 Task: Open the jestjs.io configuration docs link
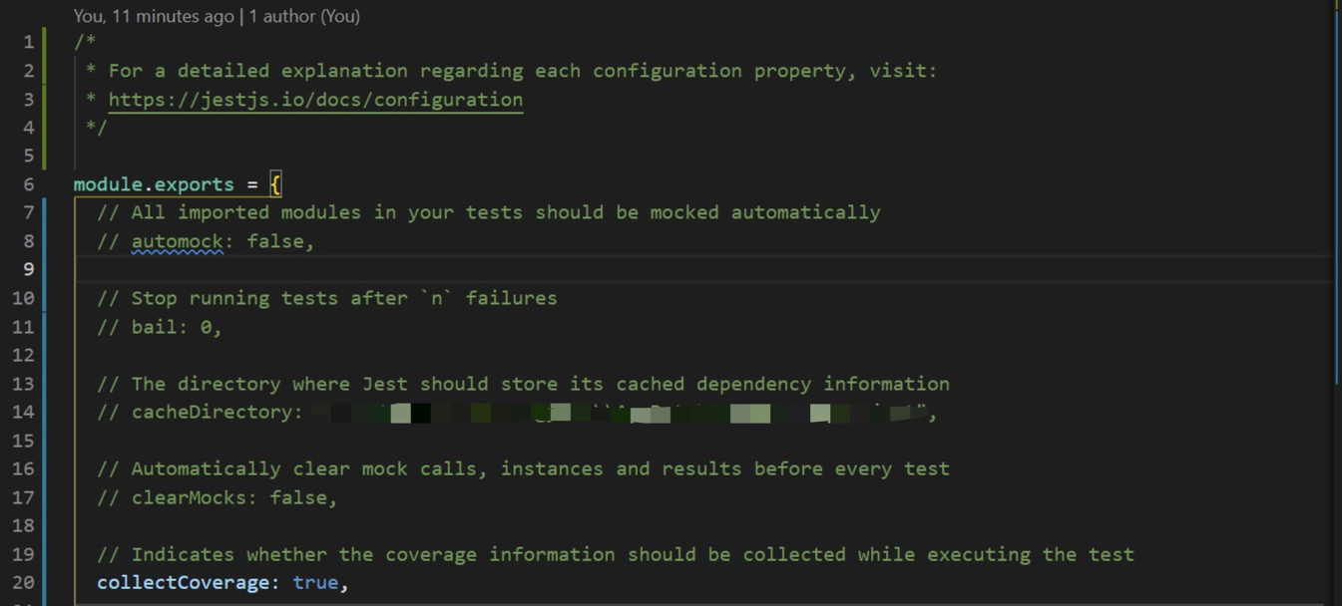click(315, 100)
